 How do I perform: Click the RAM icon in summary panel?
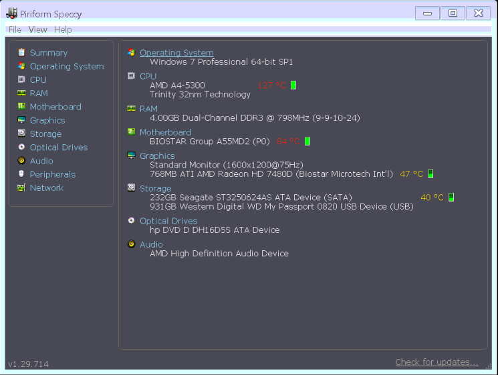pos(131,108)
